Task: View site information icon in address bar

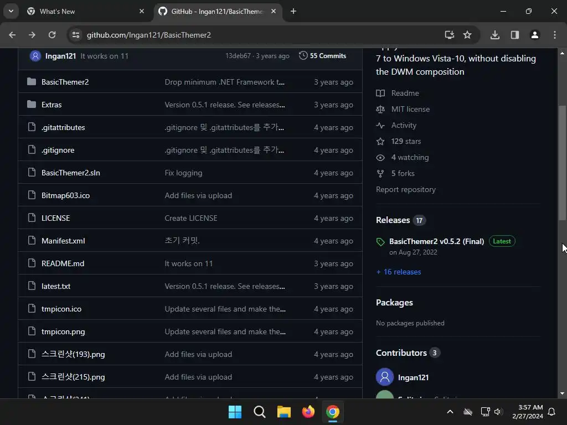Action: [75, 35]
